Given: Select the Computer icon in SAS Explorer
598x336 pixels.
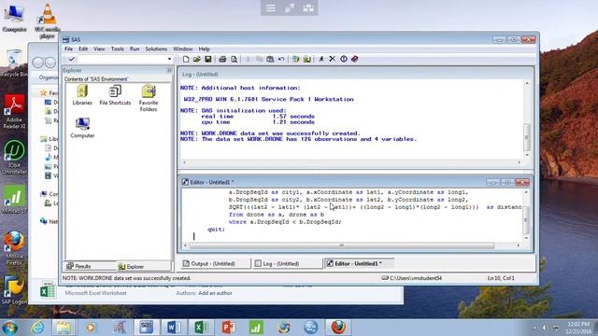Looking at the screenshot, I should click(x=82, y=128).
